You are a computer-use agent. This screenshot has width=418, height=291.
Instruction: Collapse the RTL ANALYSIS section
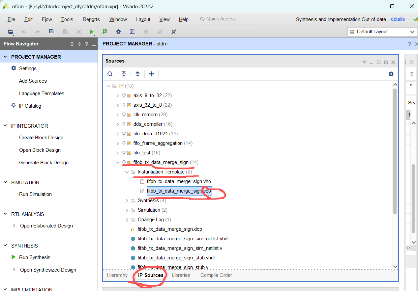pos(5,214)
